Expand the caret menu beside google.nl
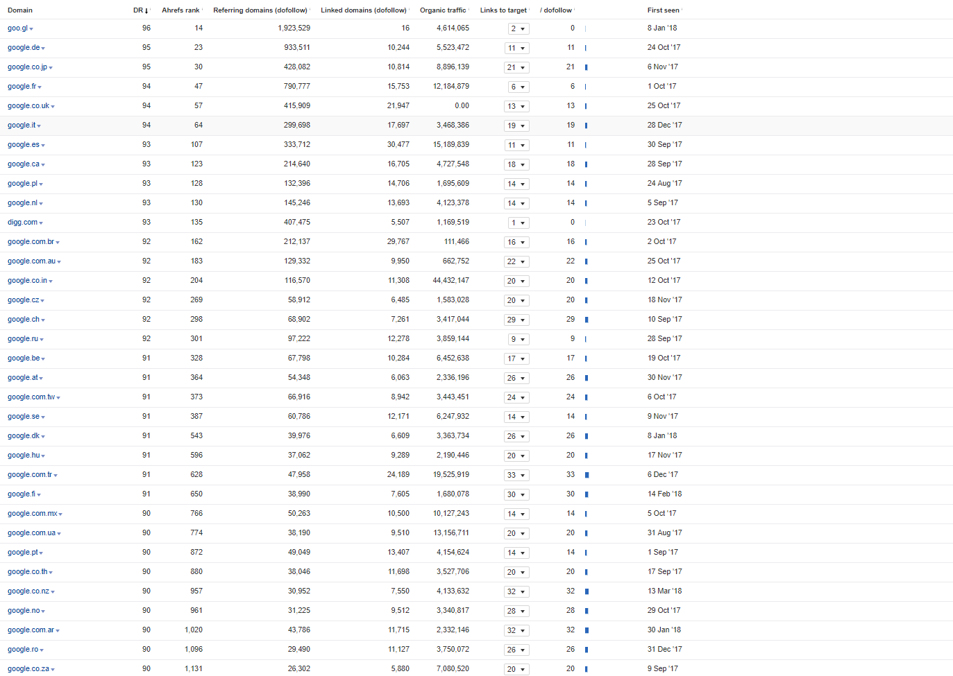Screen dimensions: 953x676 pyautogui.click(x=41, y=204)
